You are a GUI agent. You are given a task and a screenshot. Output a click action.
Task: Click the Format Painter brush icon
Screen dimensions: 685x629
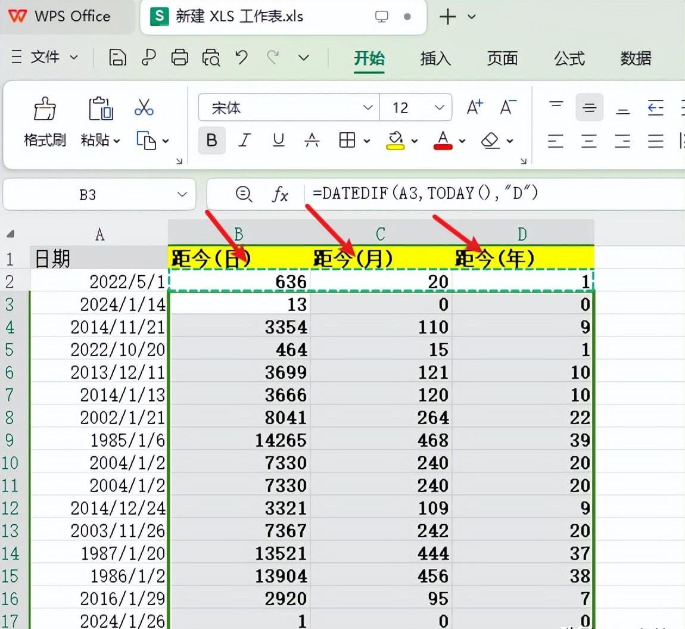click(45, 108)
